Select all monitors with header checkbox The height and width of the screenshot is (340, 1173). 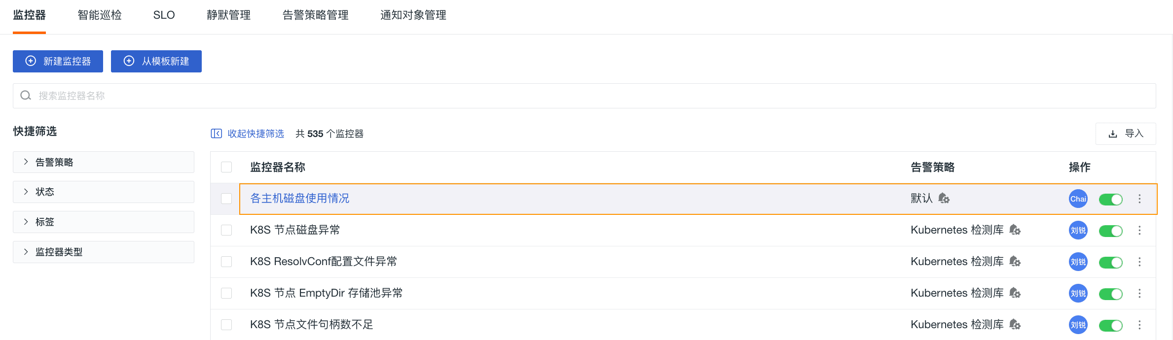[226, 167]
